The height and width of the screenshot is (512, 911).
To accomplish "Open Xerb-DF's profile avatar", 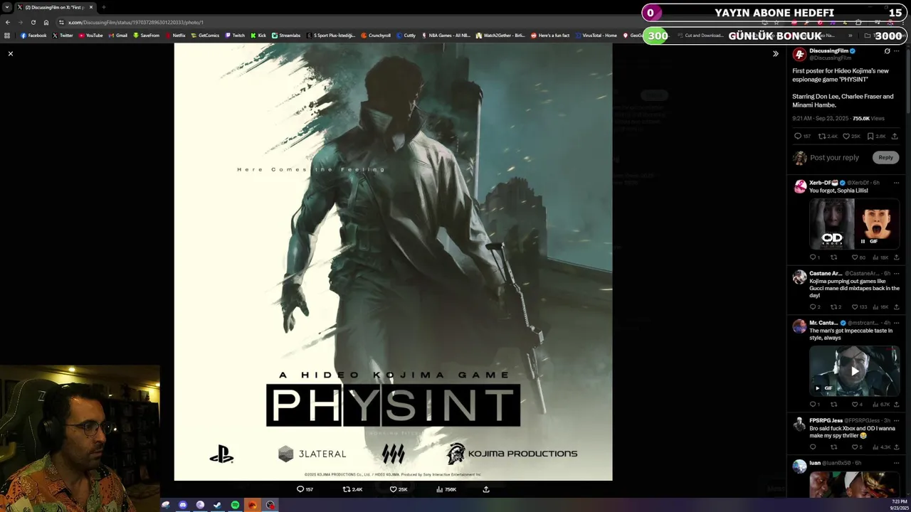I will tap(800, 186).
